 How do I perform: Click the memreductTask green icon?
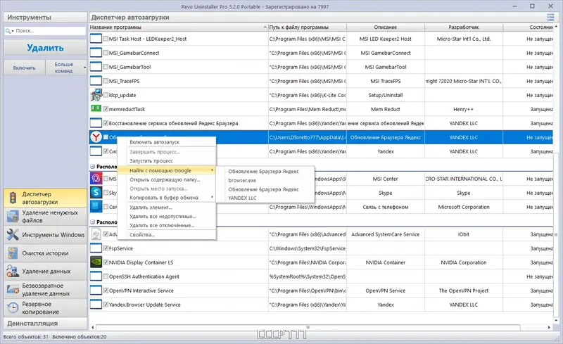coord(96,108)
